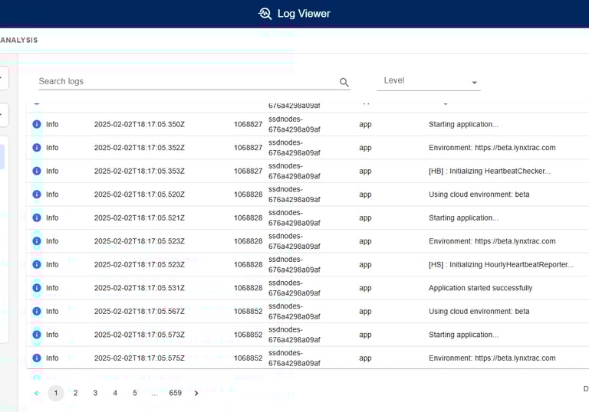Click info icon for 18:17:05.352Z row

pos(37,148)
